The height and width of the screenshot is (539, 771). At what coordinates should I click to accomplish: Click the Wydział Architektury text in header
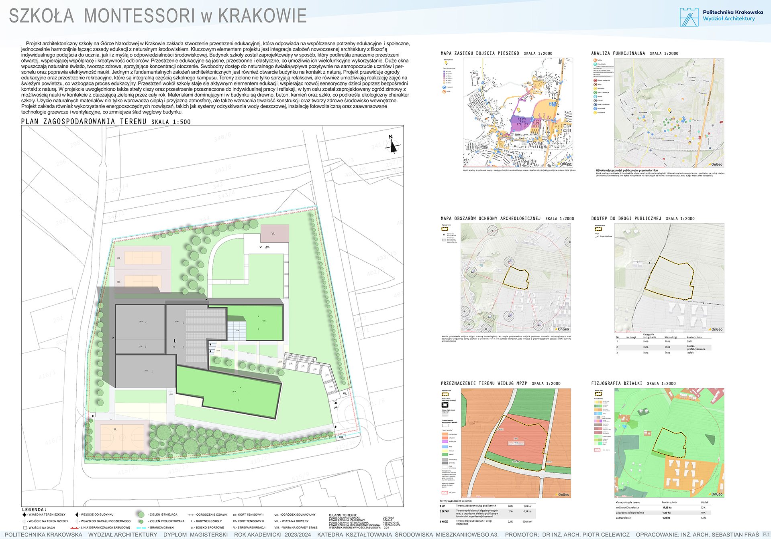pos(728,19)
